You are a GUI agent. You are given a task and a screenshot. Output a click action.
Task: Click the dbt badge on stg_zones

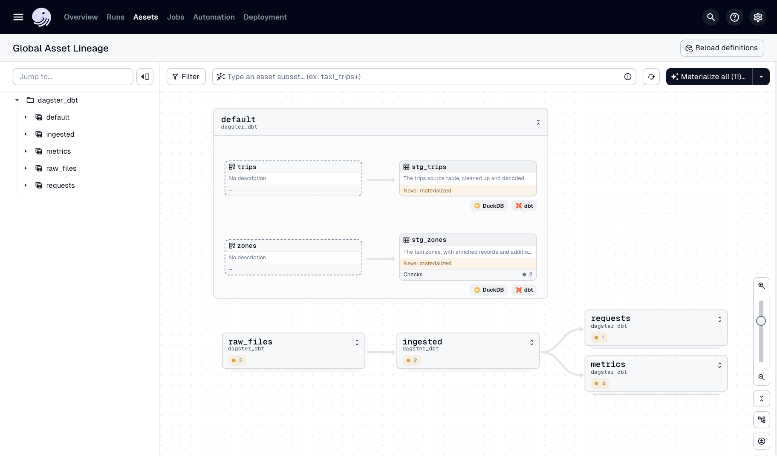pos(524,290)
